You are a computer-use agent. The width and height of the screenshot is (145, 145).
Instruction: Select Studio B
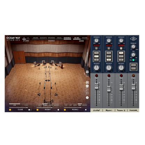28,38
